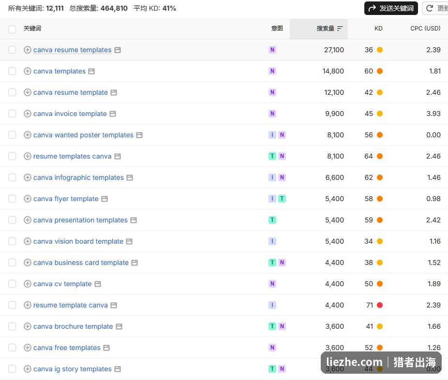Open SERP view icon for 'canva wanted poster templates'
Viewport: 448px width, 380px height.
pos(139,135)
